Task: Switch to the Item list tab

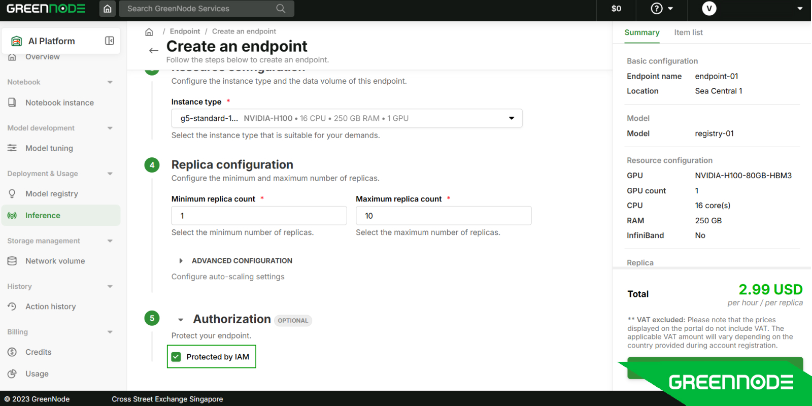Action: click(x=688, y=32)
